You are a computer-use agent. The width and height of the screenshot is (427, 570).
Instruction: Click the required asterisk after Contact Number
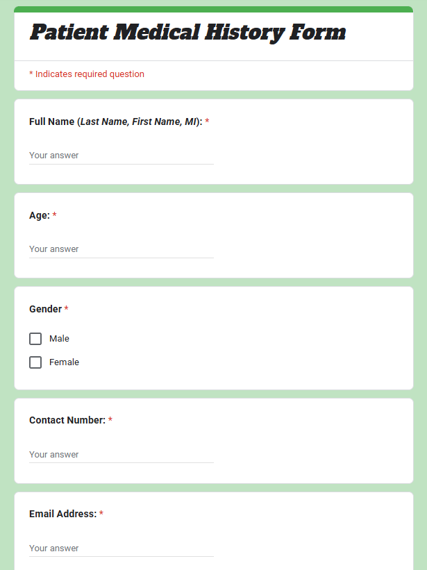110,420
